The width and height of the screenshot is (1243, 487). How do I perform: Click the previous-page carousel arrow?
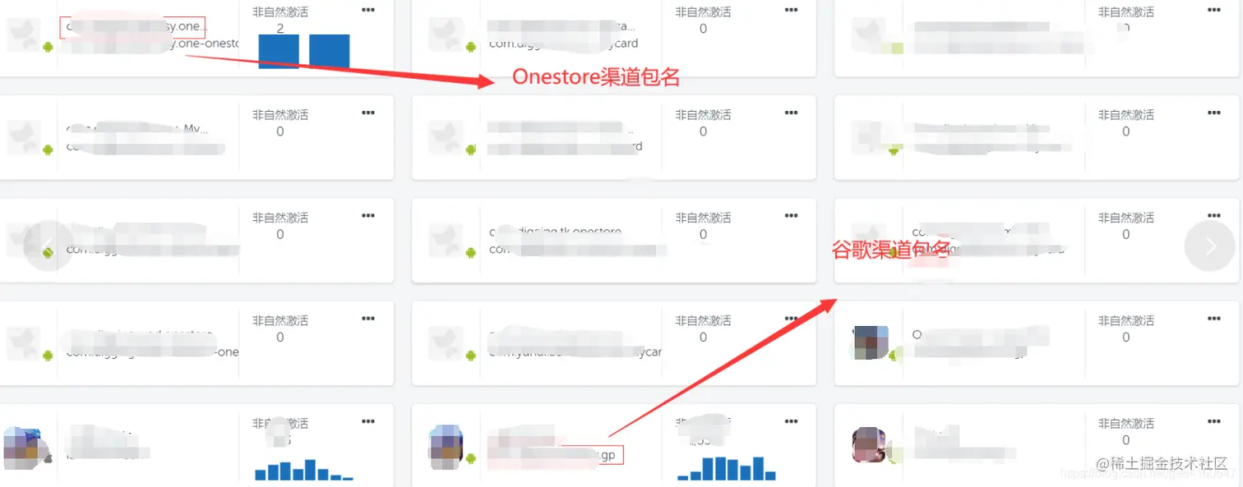(48, 245)
